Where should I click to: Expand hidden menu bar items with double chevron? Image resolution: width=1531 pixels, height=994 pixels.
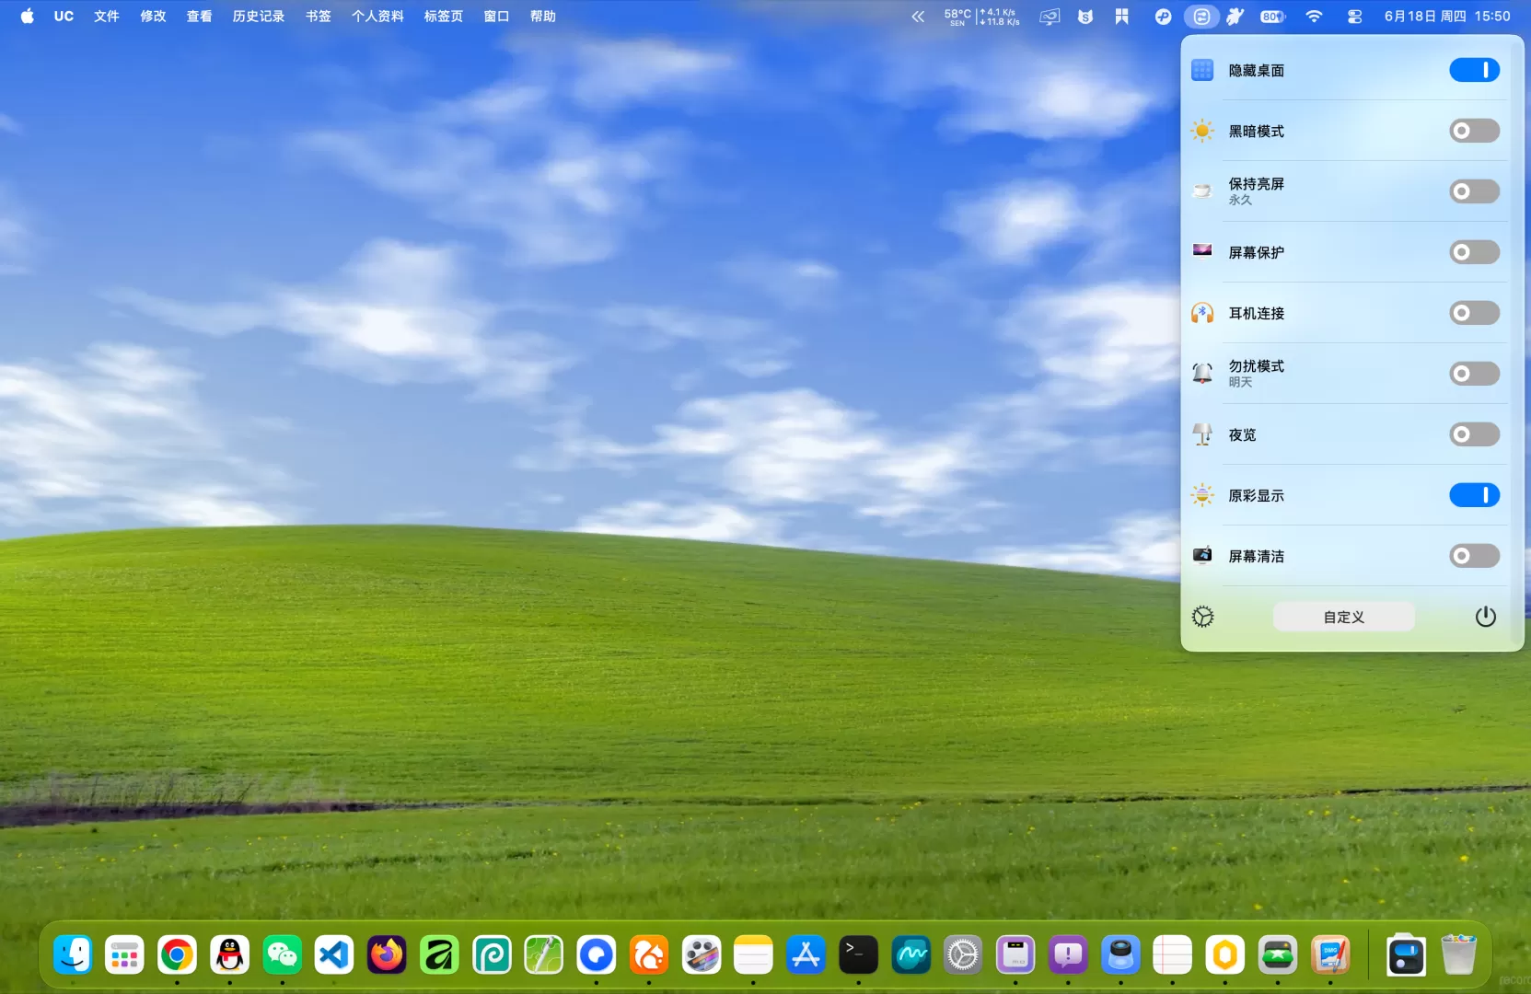[918, 16]
